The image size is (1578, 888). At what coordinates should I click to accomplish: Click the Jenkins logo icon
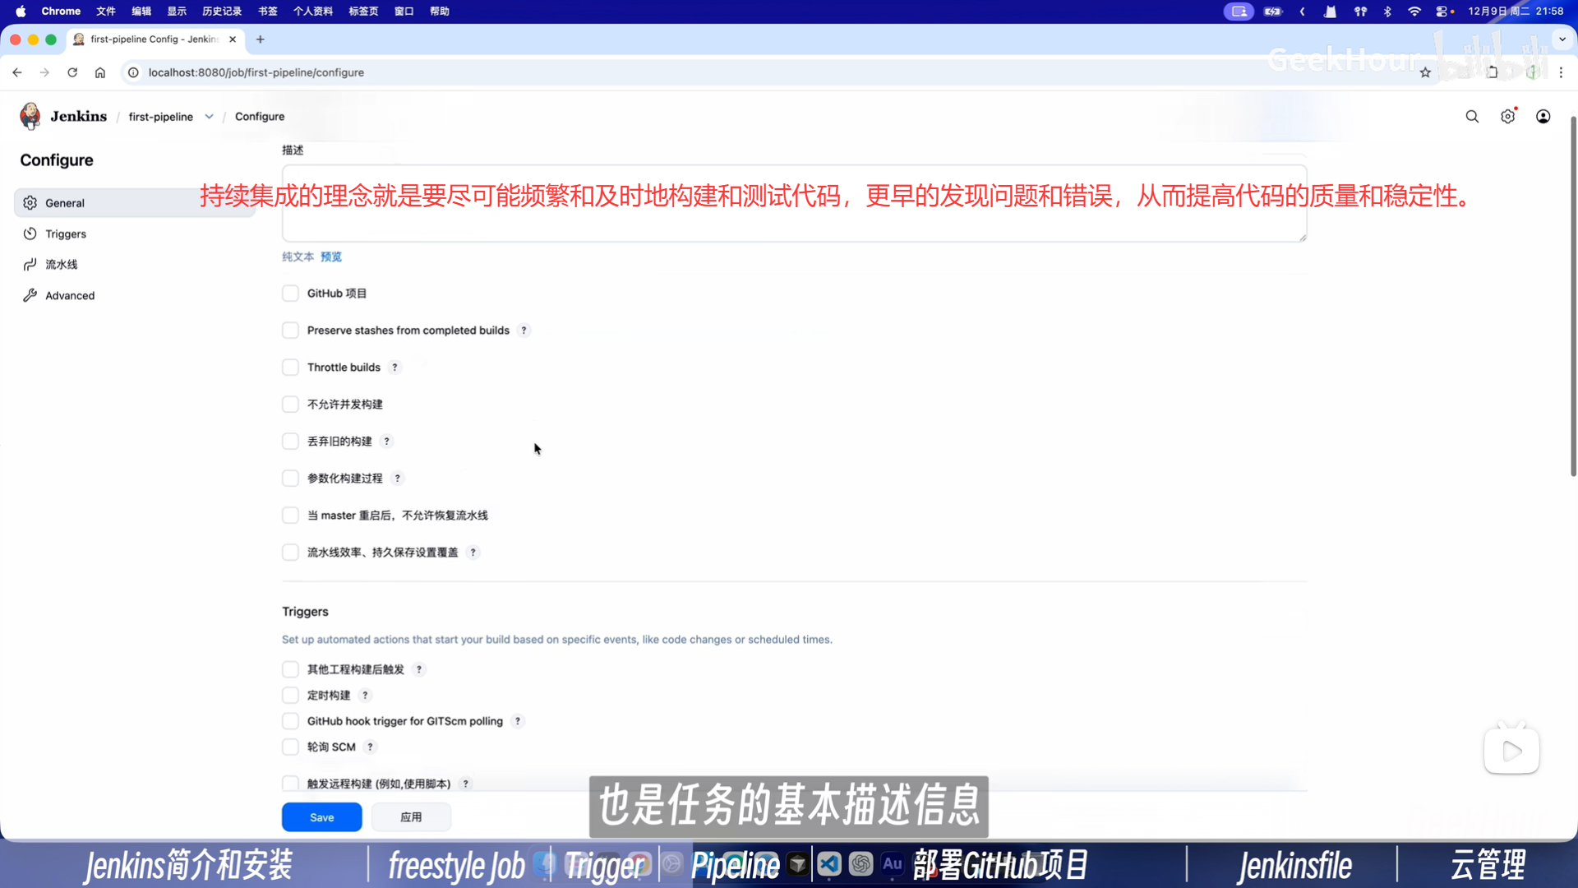(x=30, y=116)
